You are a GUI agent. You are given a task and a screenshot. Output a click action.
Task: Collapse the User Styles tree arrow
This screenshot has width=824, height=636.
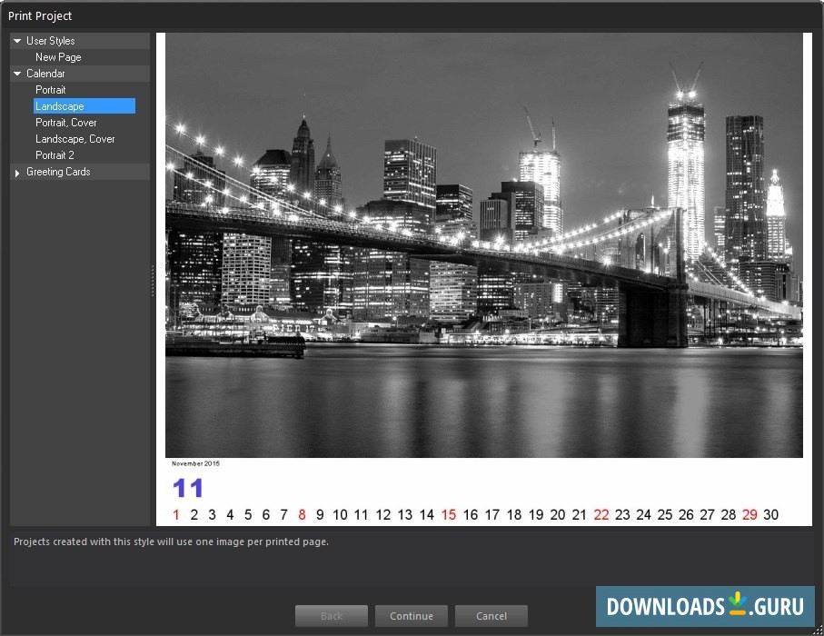(17, 41)
